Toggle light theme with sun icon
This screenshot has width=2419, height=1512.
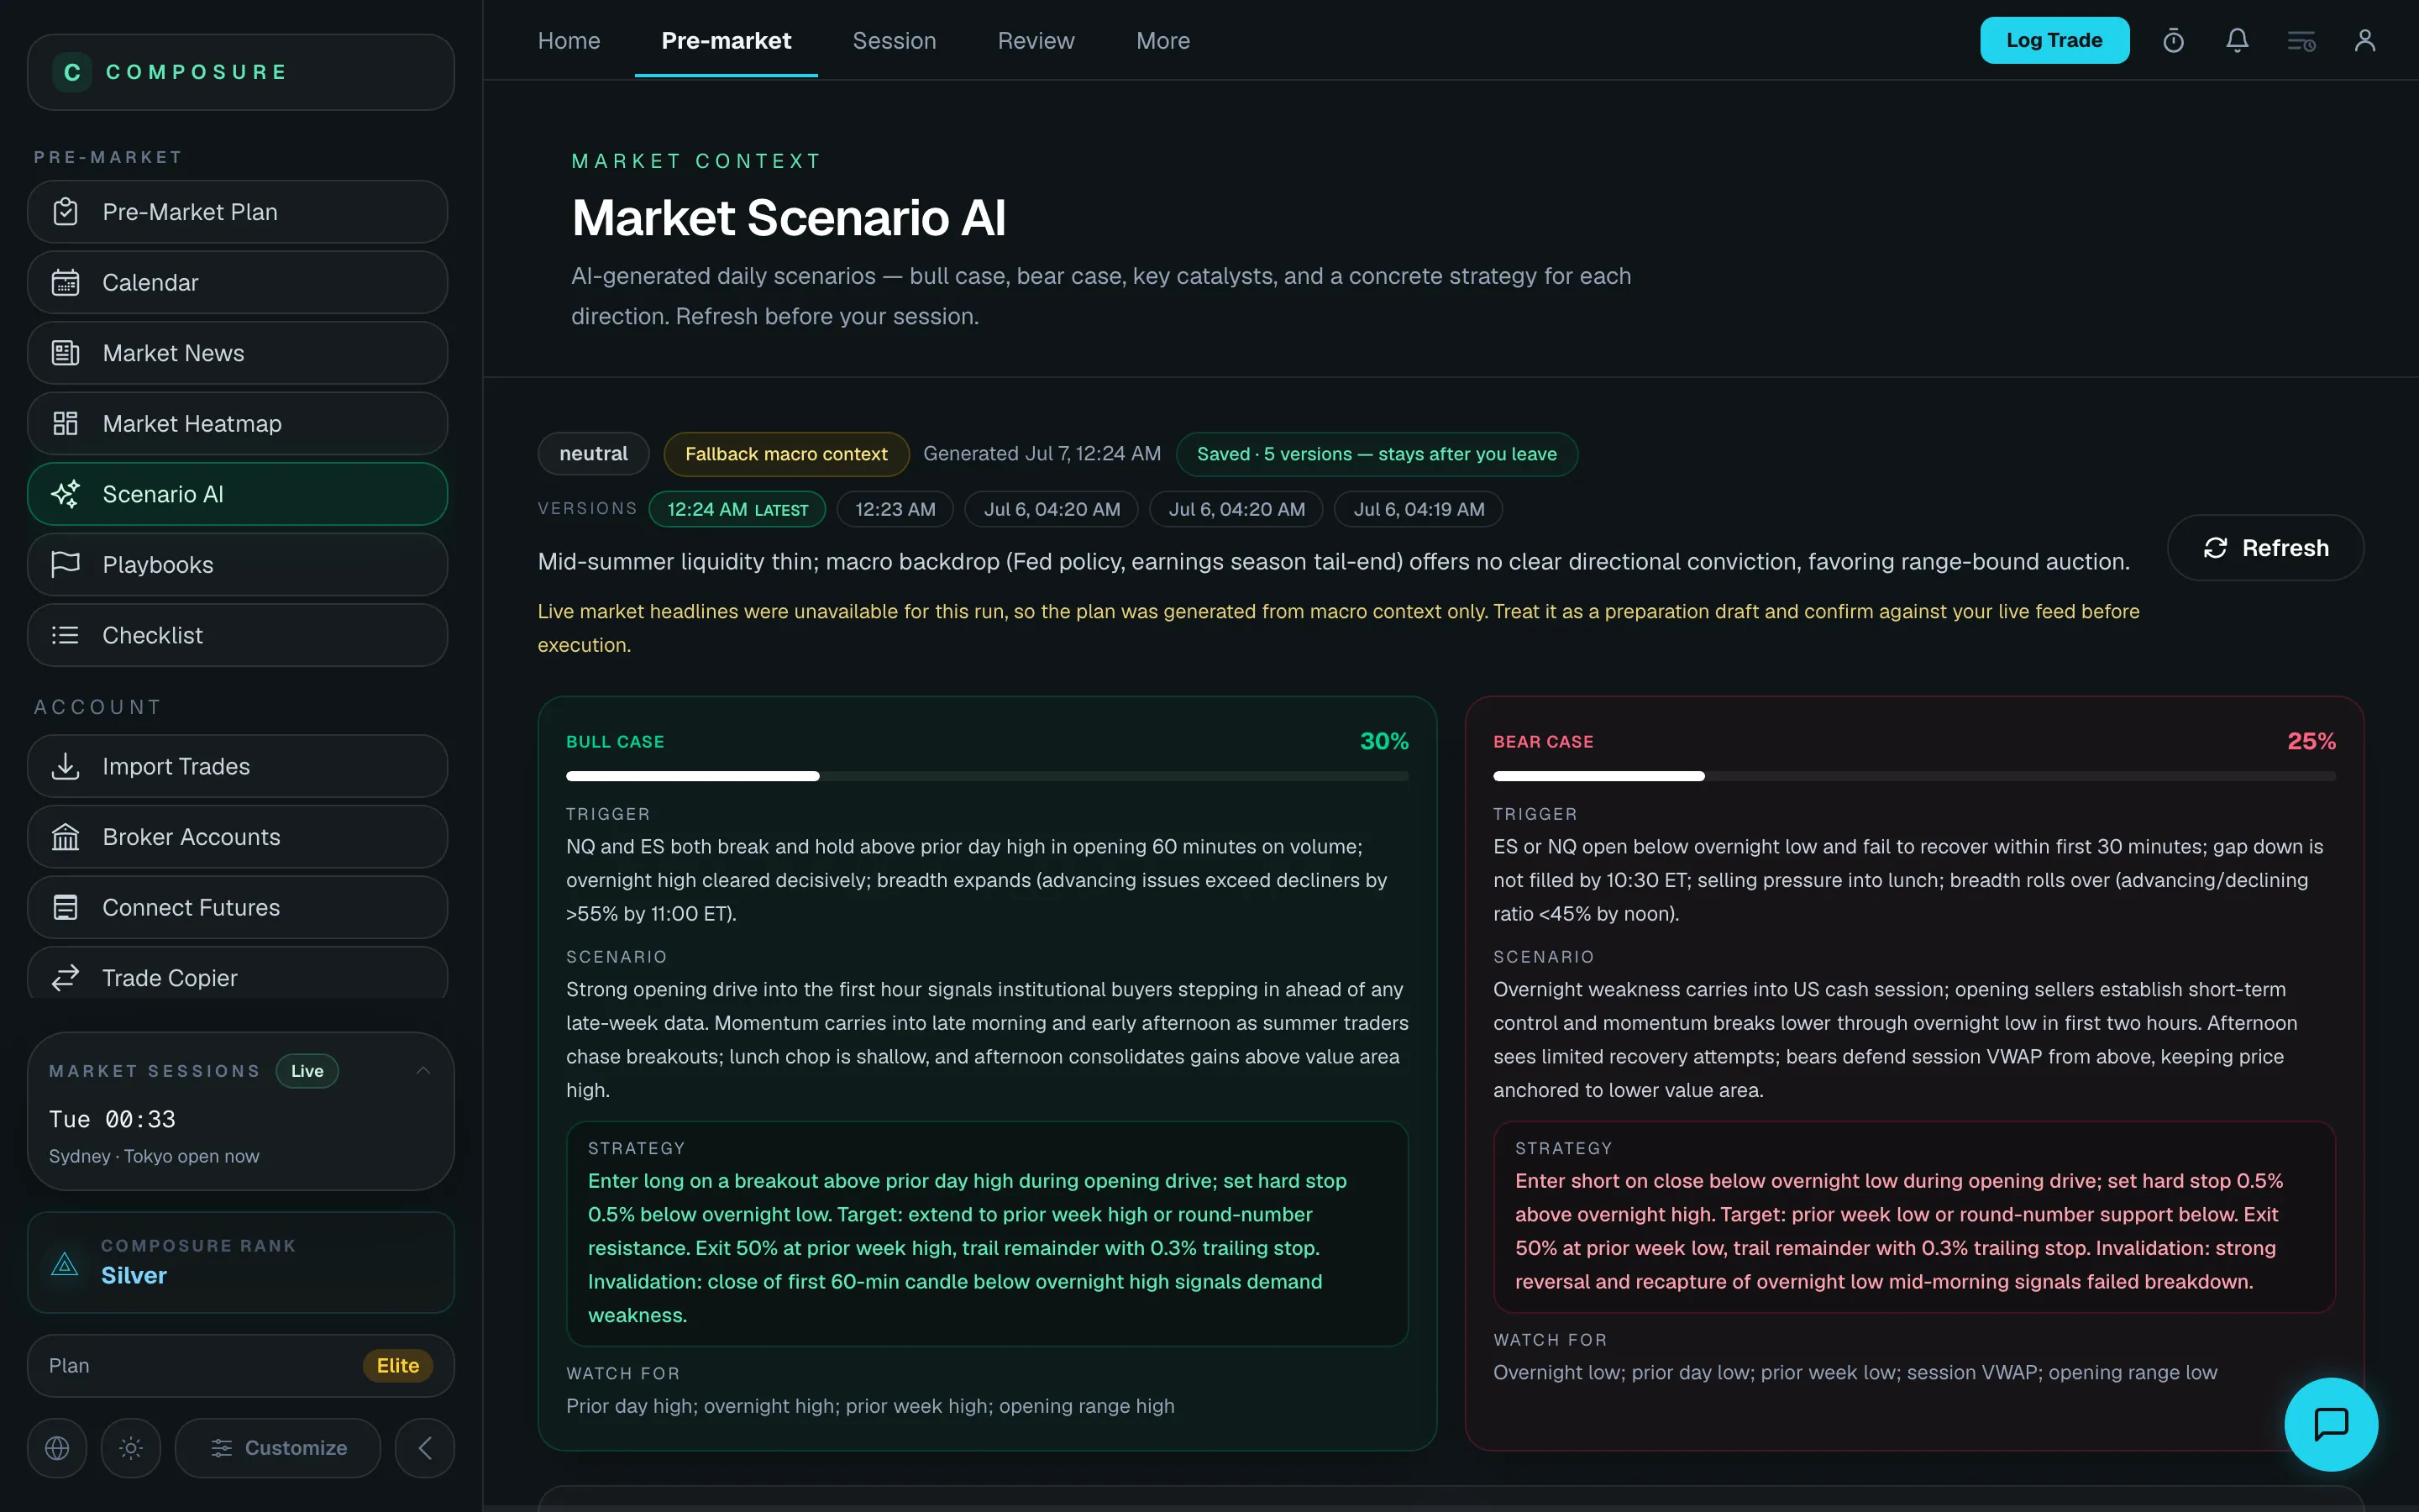(x=131, y=1448)
